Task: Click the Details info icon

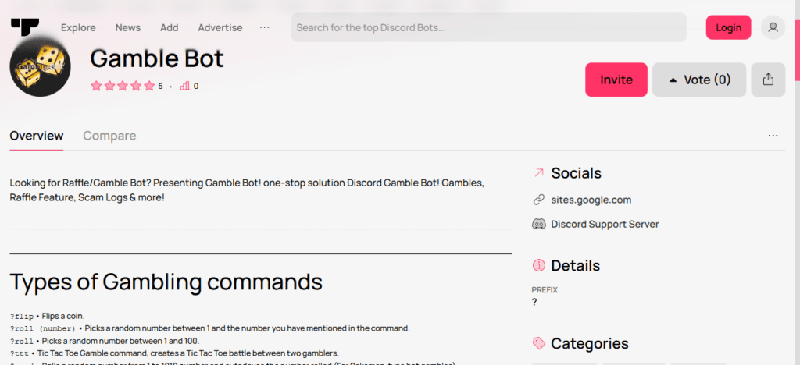Action: 538,266
